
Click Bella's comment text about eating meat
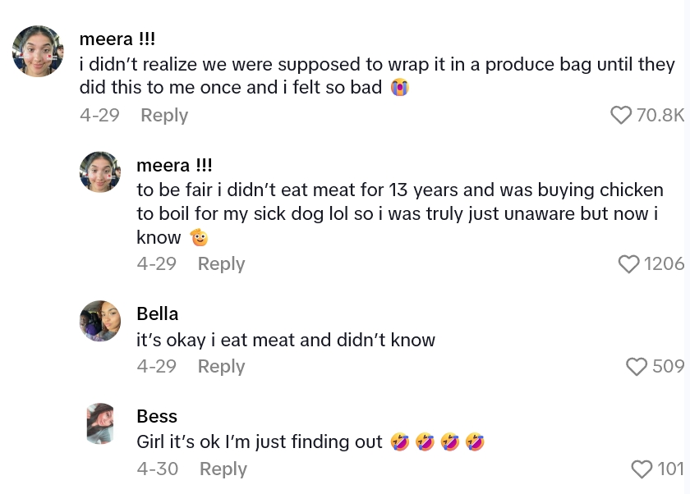[286, 340]
